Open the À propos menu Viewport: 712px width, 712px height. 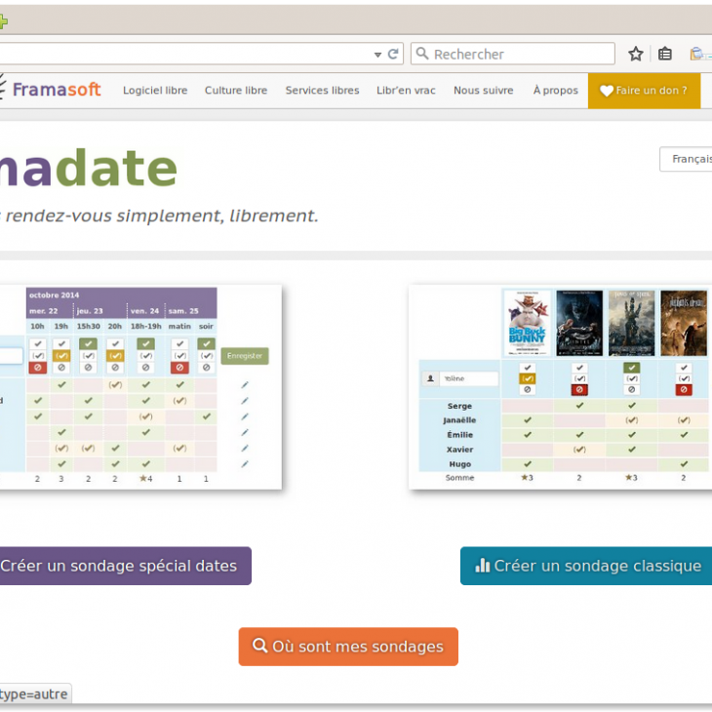555,91
